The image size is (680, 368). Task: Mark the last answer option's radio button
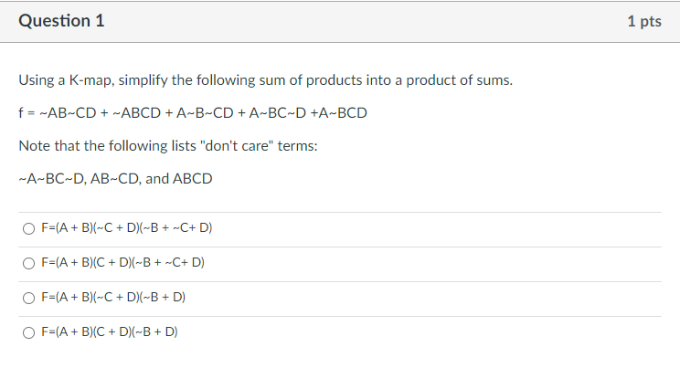(x=30, y=332)
